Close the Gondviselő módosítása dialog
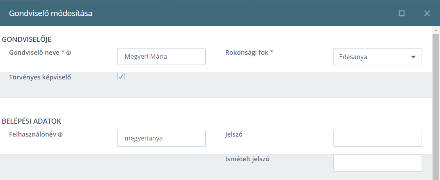Image resolution: width=440 pixels, height=180 pixels. click(x=427, y=13)
